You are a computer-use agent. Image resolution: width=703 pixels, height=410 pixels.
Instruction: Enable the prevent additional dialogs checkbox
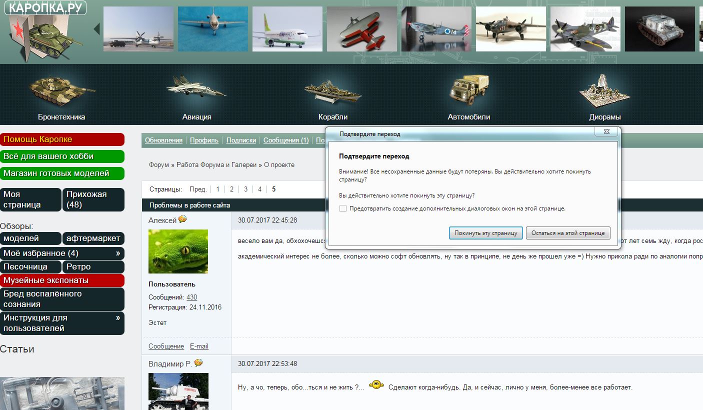point(343,208)
